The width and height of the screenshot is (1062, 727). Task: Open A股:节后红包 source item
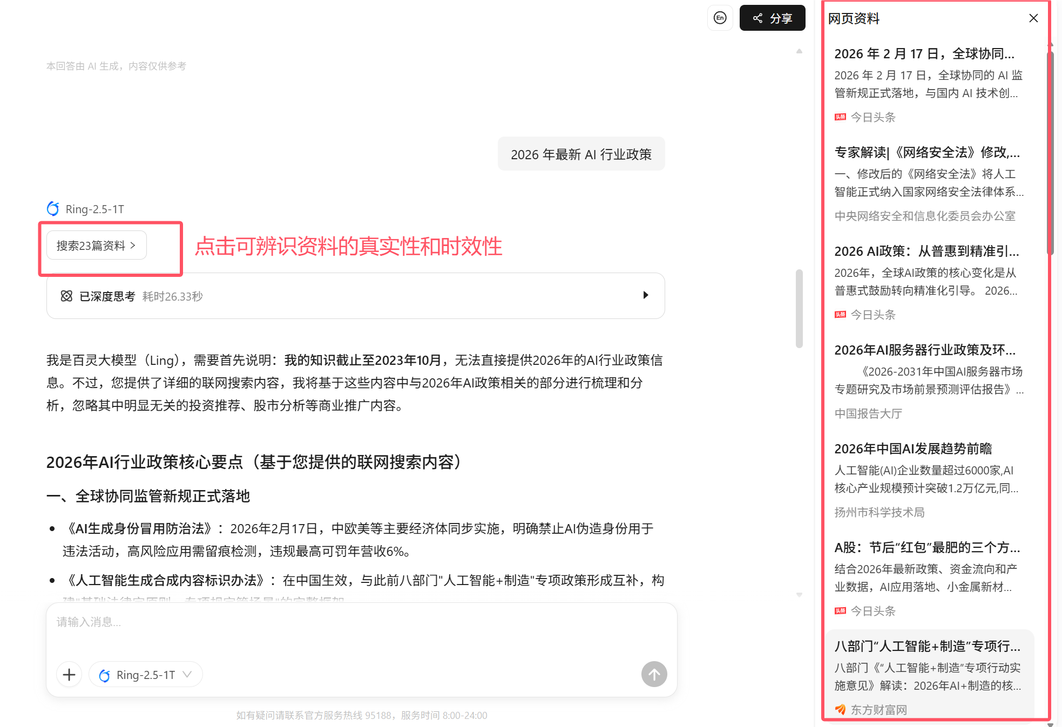tap(926, 548)
